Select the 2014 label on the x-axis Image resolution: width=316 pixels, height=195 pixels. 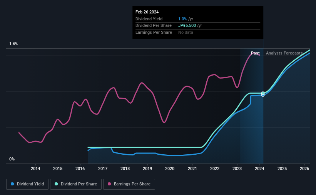35,169
